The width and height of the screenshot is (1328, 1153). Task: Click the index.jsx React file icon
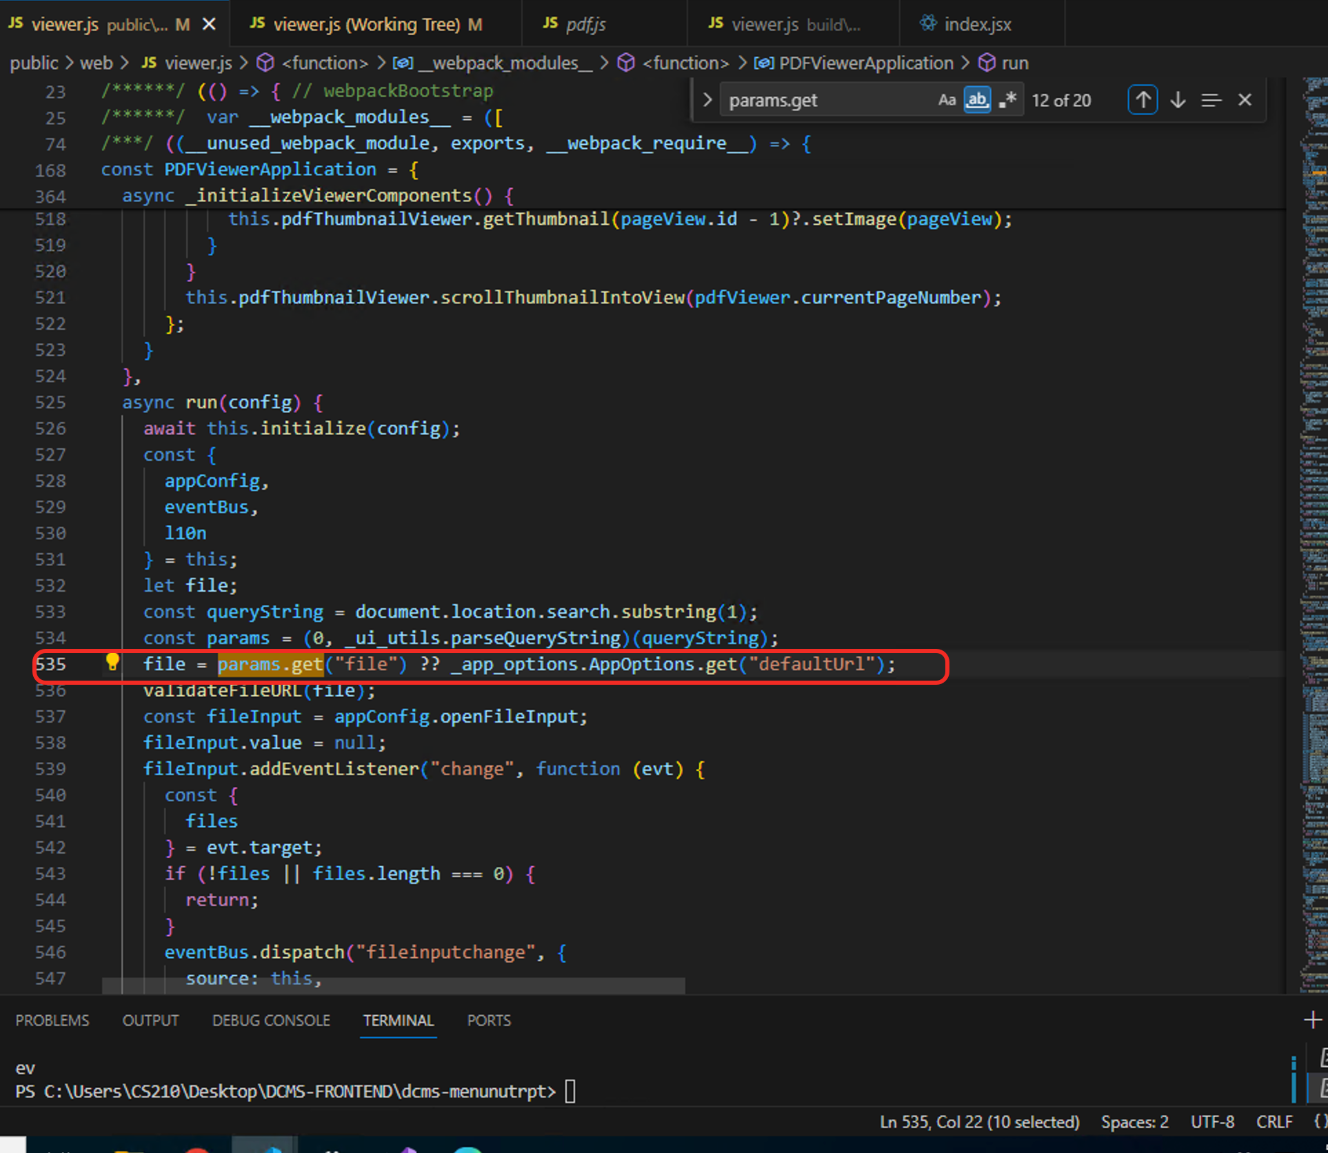pos(928,24)
